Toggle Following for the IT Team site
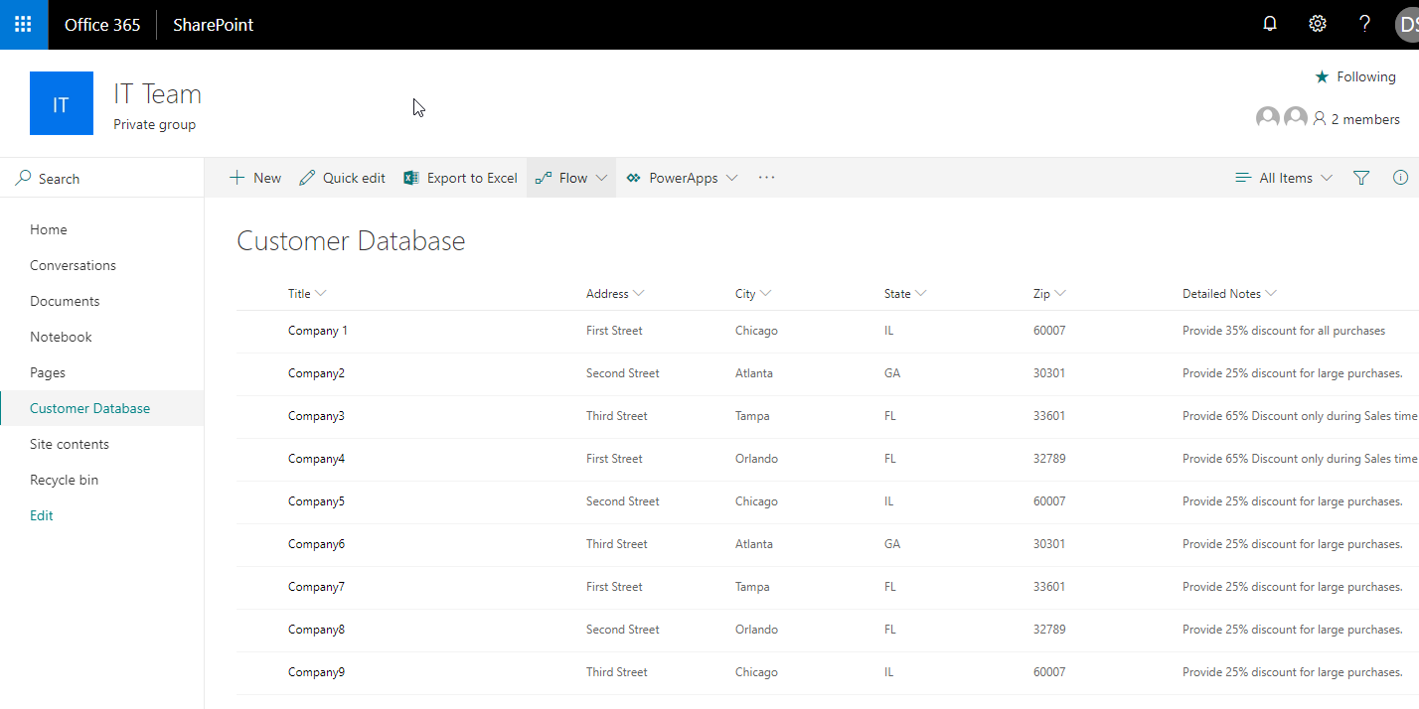 point(1355,76)
